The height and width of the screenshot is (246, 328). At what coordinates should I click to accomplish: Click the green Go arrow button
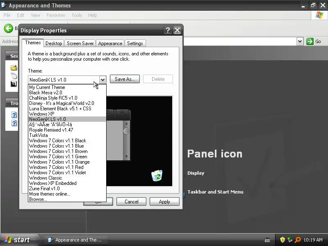coord(310,41)
